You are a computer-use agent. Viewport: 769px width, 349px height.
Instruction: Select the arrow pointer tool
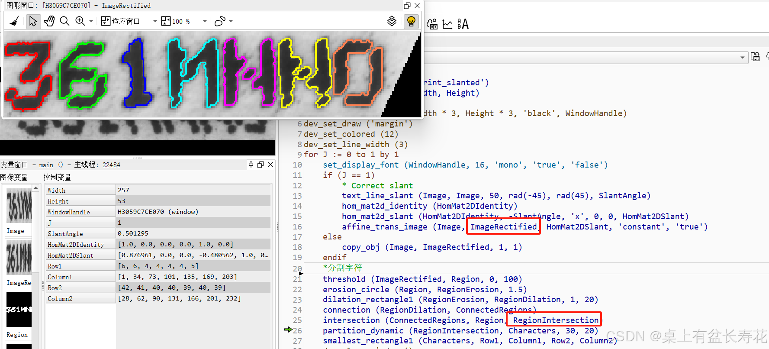(x=33, y=21)
